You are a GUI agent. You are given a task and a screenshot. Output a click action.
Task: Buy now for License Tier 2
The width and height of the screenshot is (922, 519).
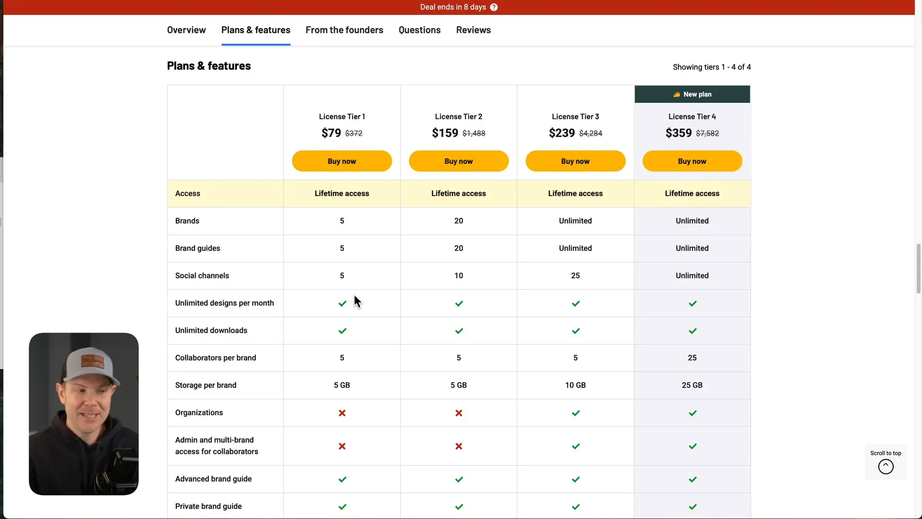(459, 161)
